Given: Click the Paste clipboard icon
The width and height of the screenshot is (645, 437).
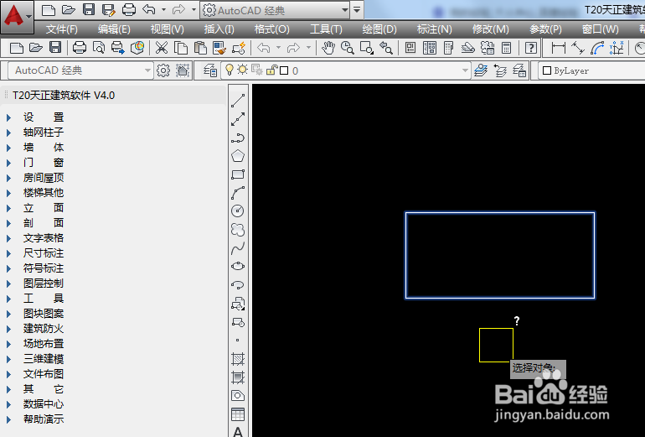Looking at the screenshot, I should click(x=200, y=48).
